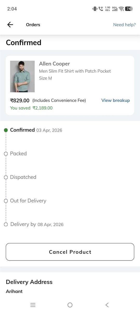Tap the Android back chevron icon
This screenshot has width=140, height=312.
point(107,305)
